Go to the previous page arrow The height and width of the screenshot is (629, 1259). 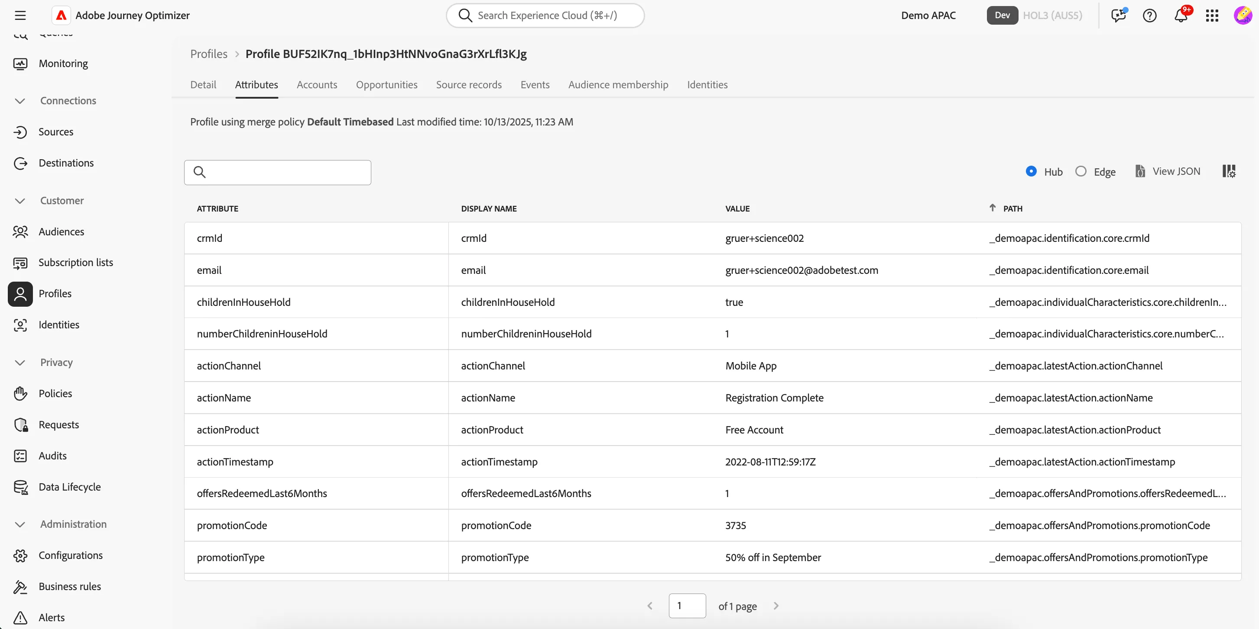click(x=649, y=606)
